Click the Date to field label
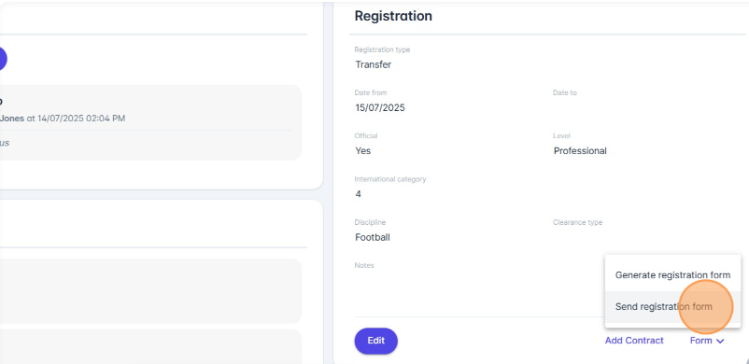The height and width of the screenshot is (364, 749). click(x=565, y=92)
